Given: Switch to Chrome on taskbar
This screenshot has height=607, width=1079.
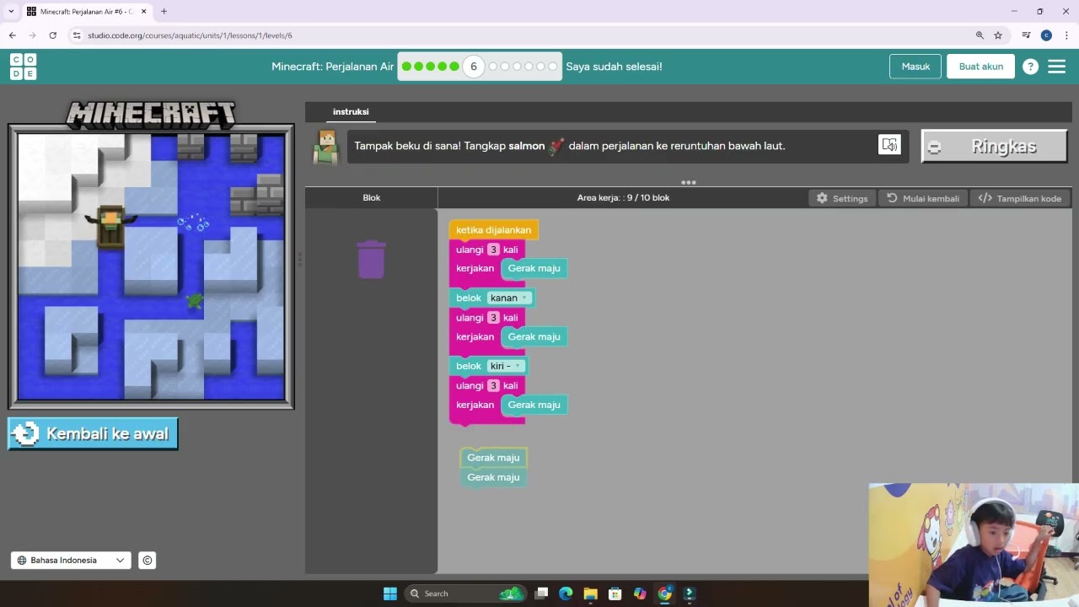Looking at the screenshot, I should pos(664,594).
